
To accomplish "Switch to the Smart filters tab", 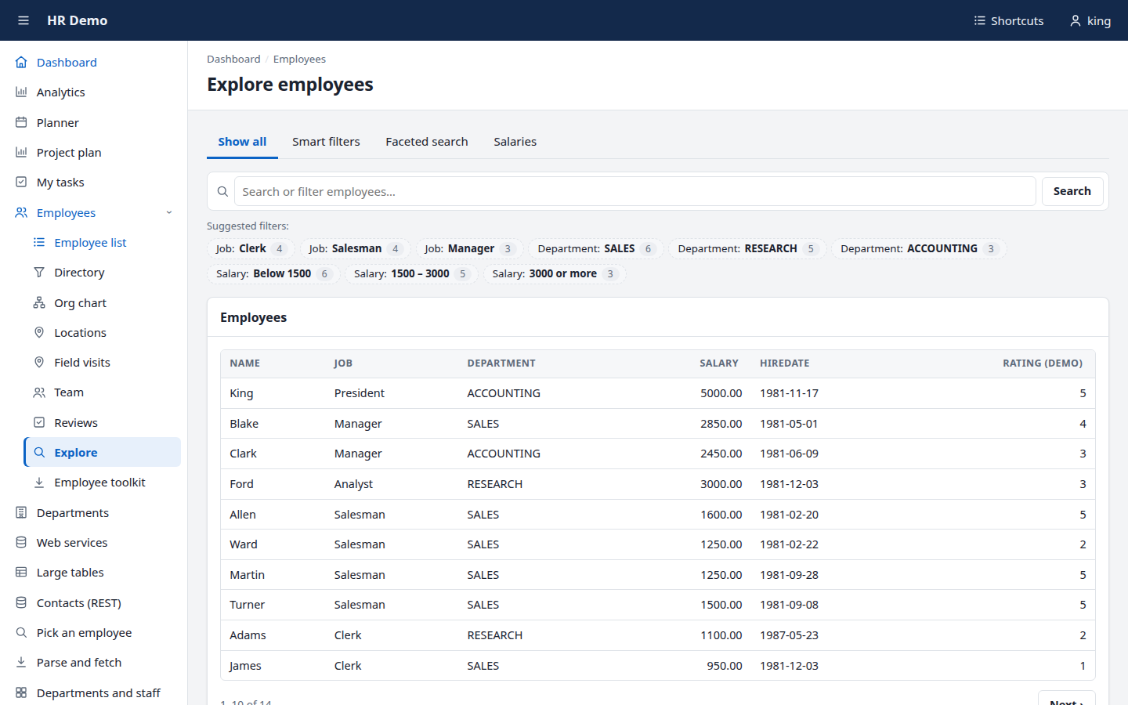I will tap(326, 142).
